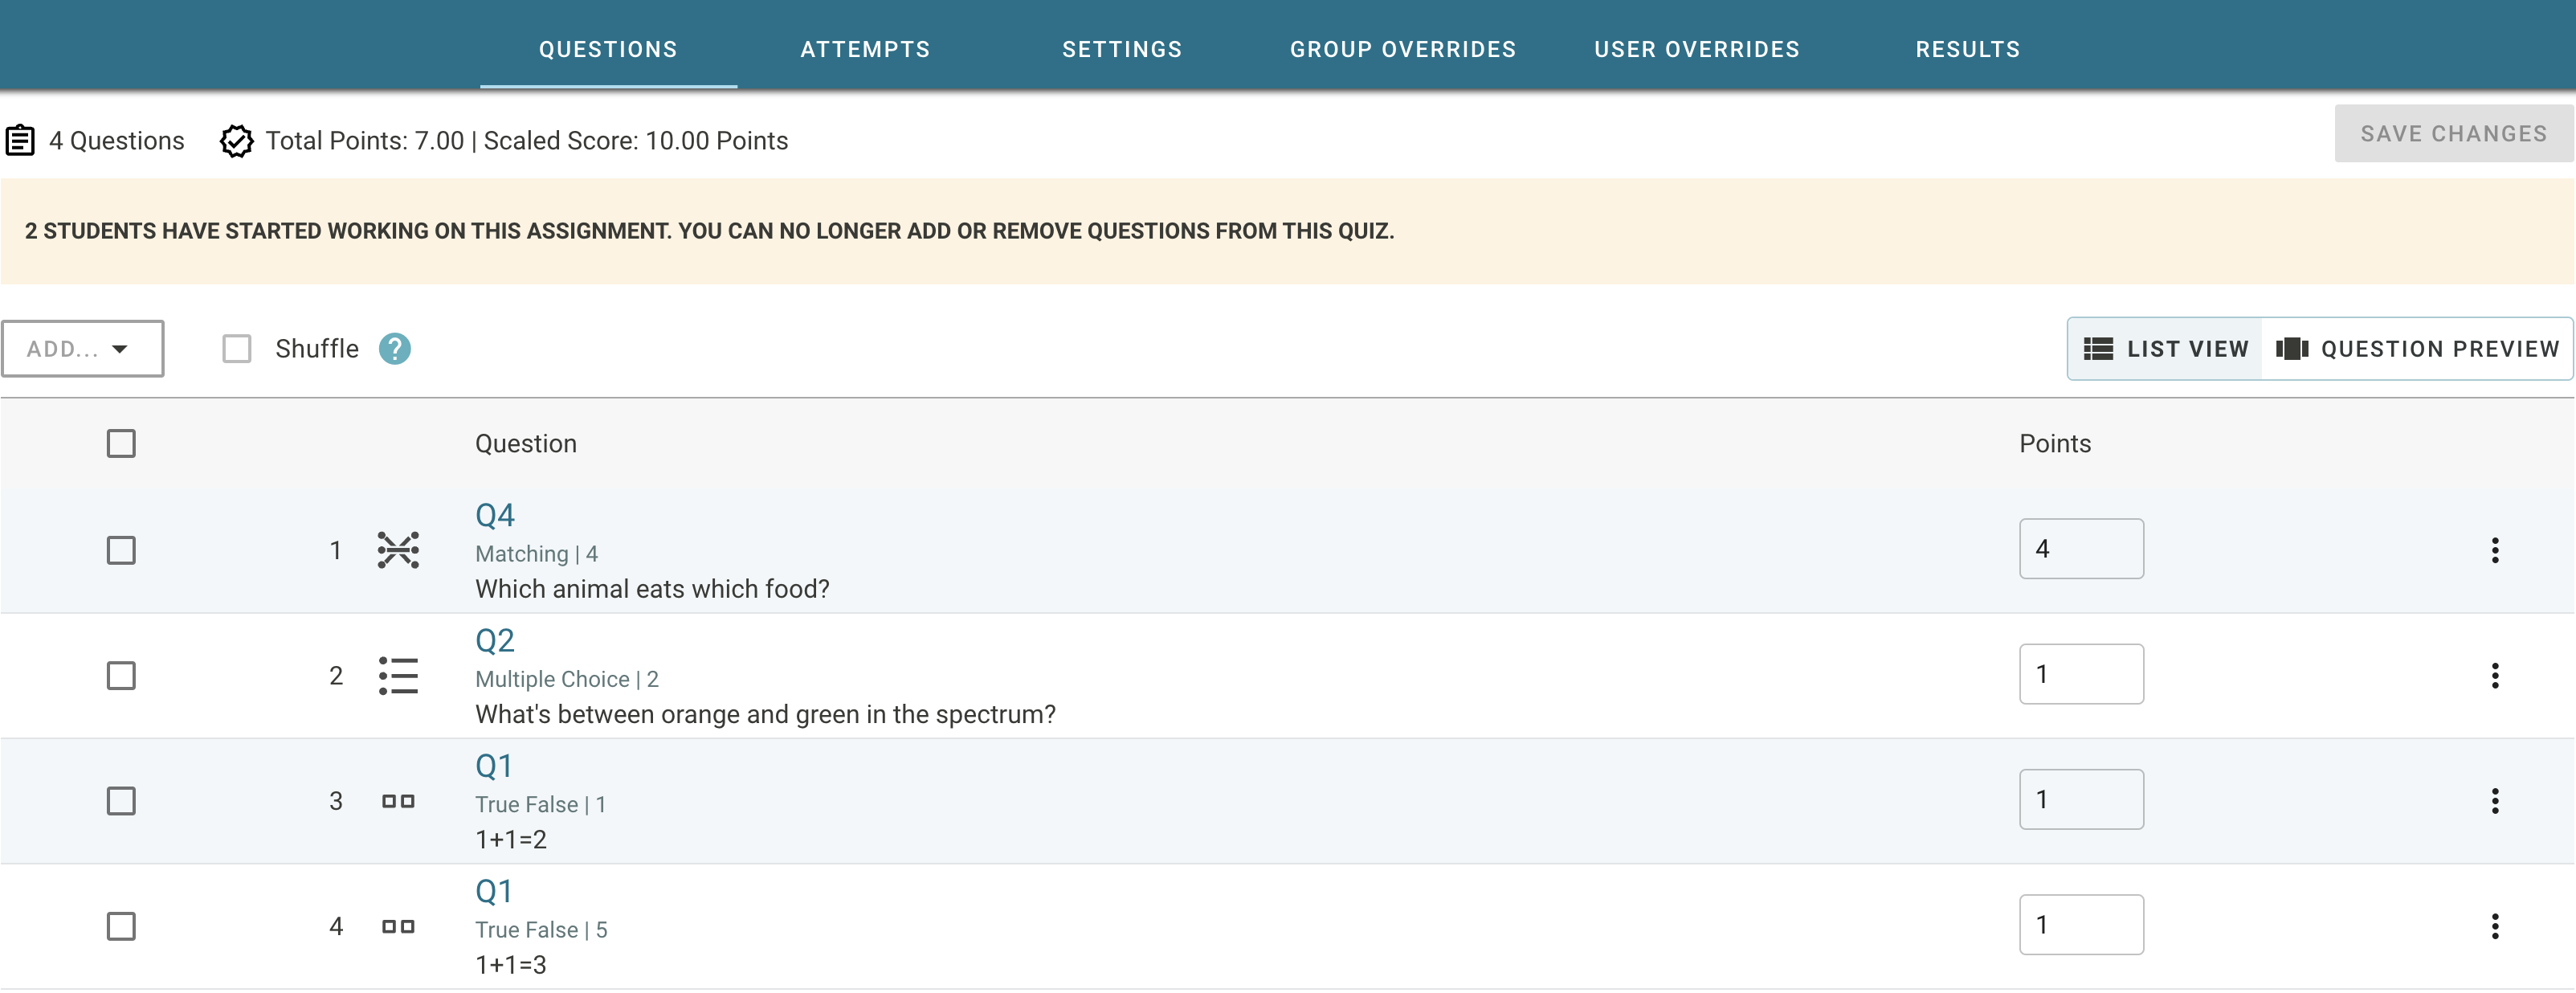Click the Shuffle help question mark icon

tap(394, 349)
